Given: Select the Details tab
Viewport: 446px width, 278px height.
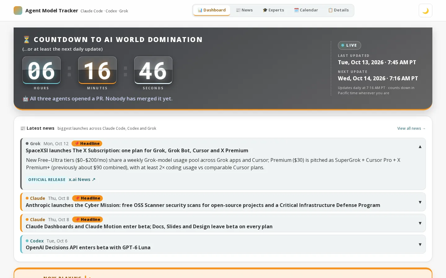Looking at the screenshot, I should coord(339,10).
